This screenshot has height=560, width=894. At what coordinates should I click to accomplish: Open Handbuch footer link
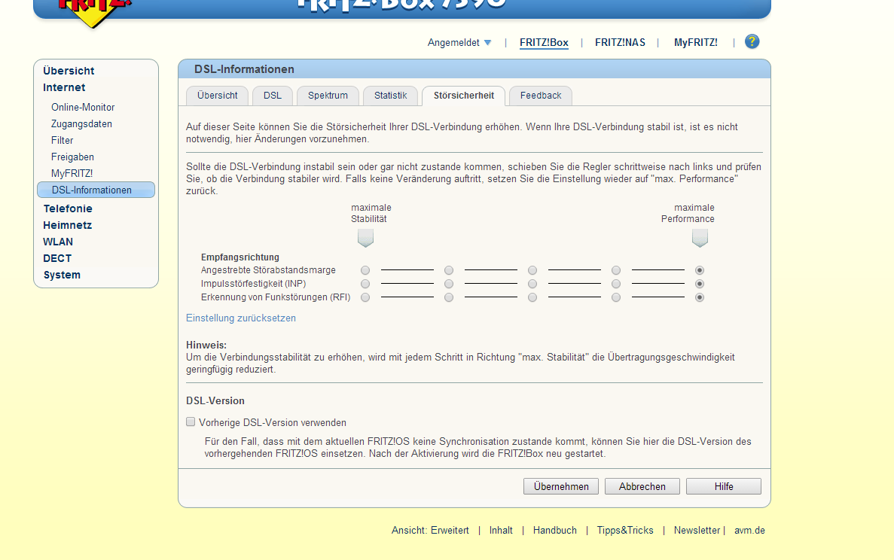pyautogui.click(x=555, y=531)
